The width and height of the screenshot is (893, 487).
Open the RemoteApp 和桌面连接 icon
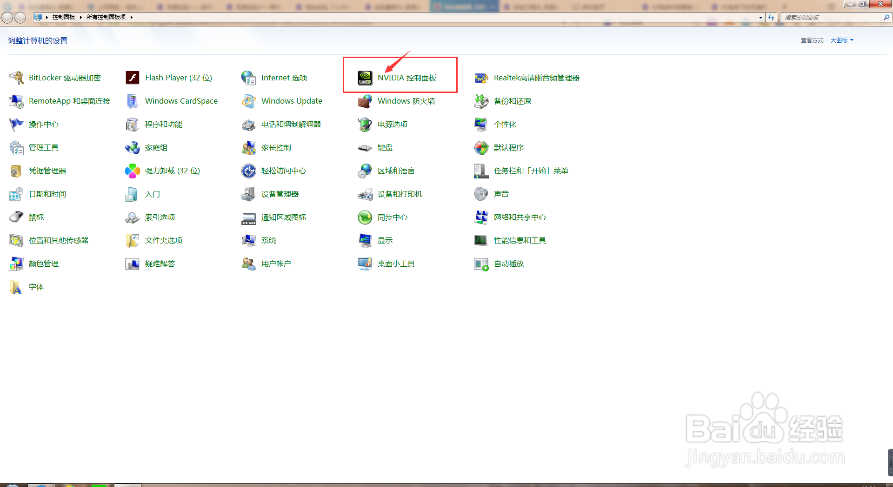tap(16, 101)
